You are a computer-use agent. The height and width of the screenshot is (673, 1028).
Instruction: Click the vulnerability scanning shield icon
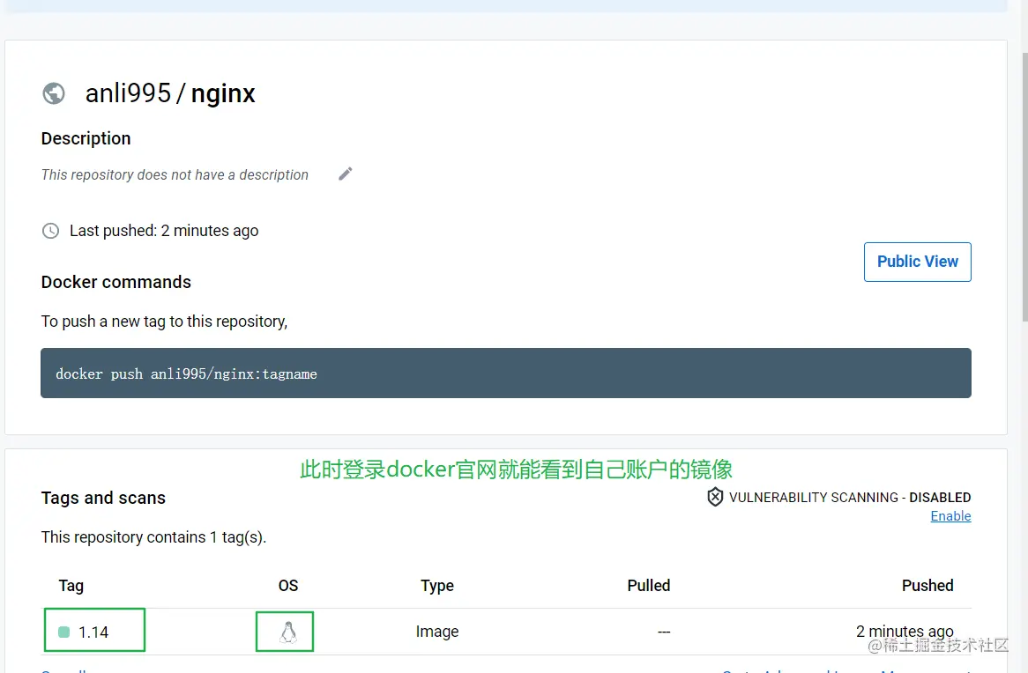[x=715, y=498]
